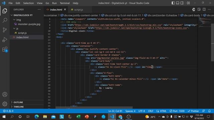Open the View menu
214x120 pixels.
click(39, 3)
